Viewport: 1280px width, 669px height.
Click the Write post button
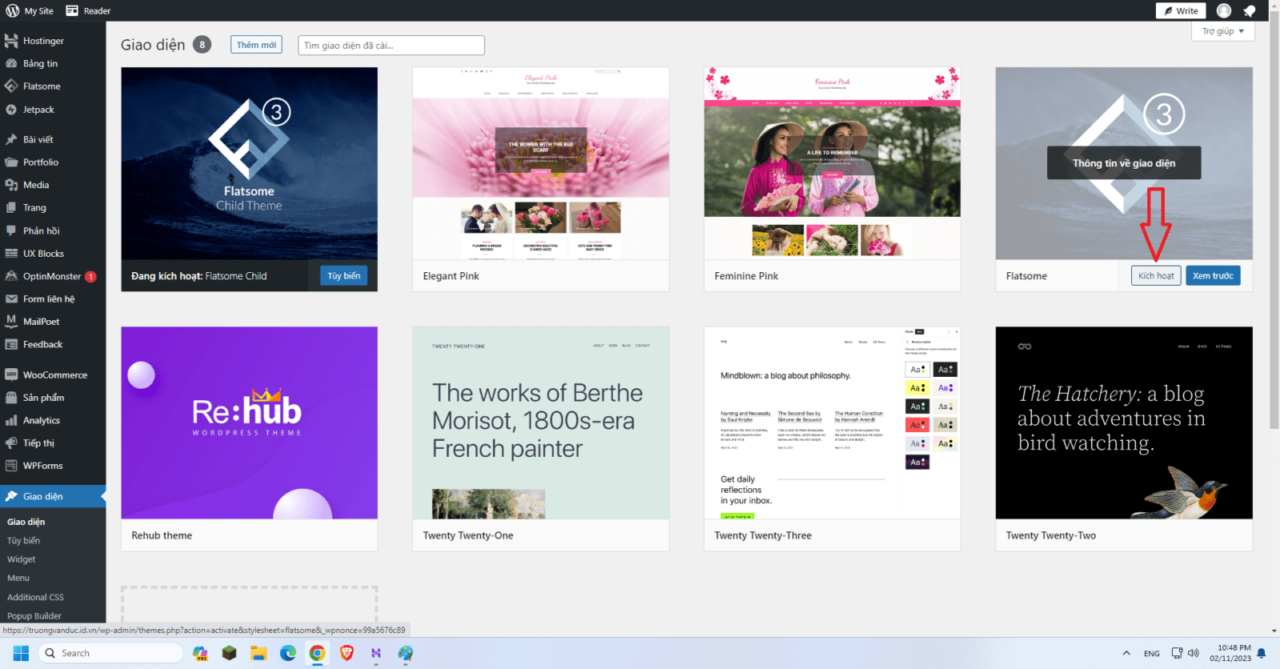pyautogui.click(x=1181, y=10)
